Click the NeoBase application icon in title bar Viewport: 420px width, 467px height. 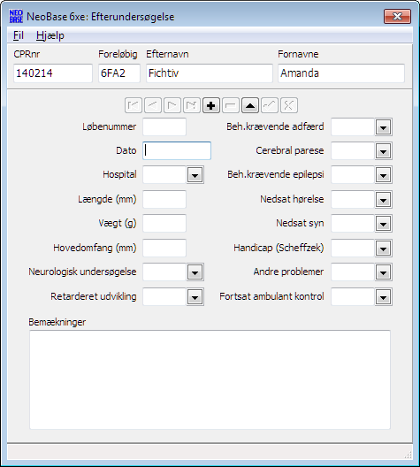[x=16, y=17]
